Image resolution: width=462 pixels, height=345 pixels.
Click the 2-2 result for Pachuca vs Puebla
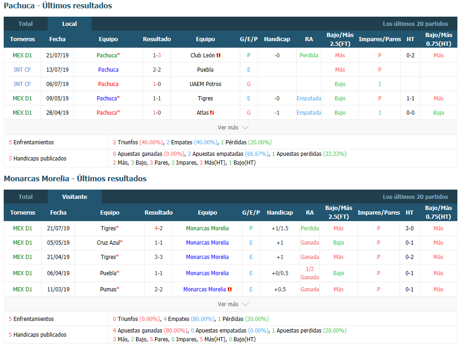tap(157, 70)
